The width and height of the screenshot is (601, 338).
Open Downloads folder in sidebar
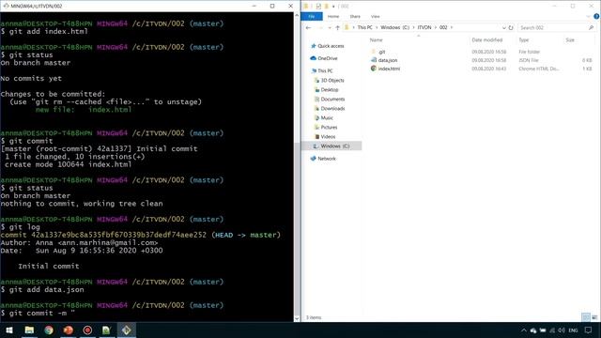330,109
